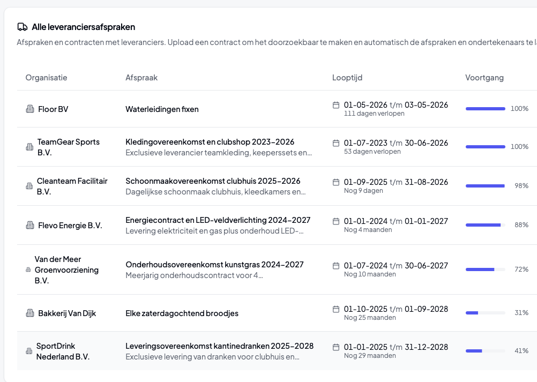Select the Looptijd column header
This screenshot has height=382, width=537.
347,77
